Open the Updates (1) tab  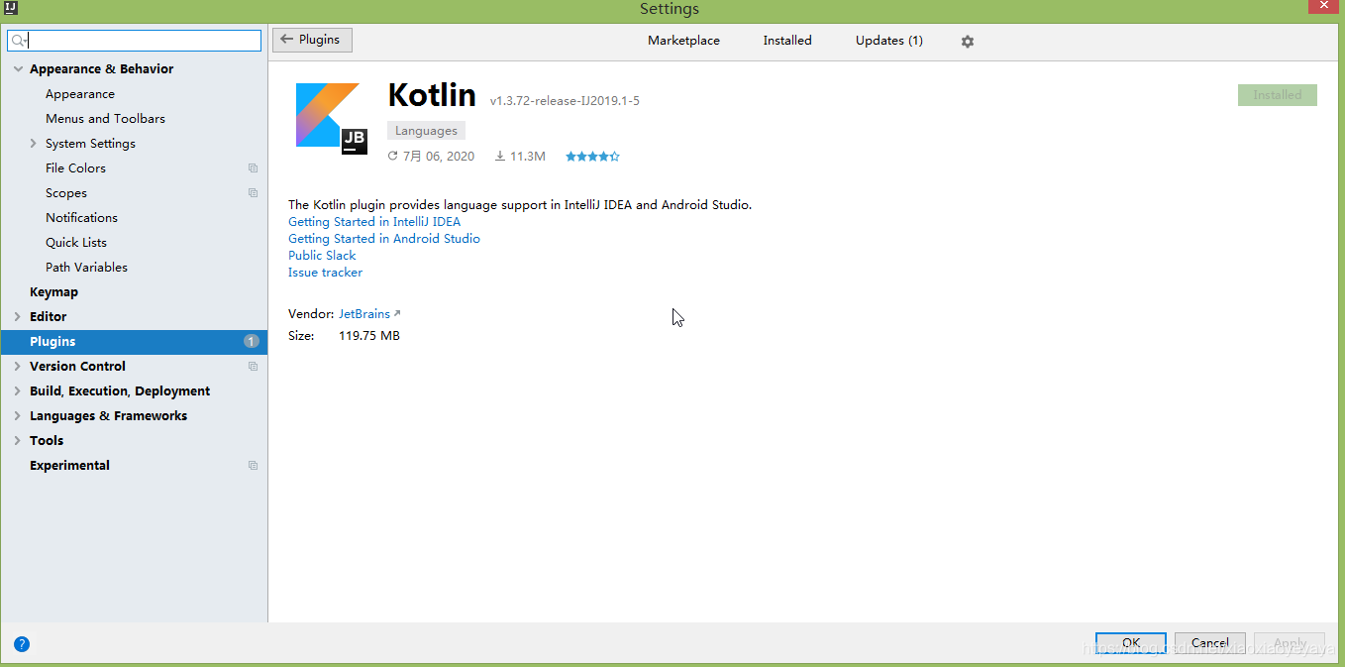889,41
